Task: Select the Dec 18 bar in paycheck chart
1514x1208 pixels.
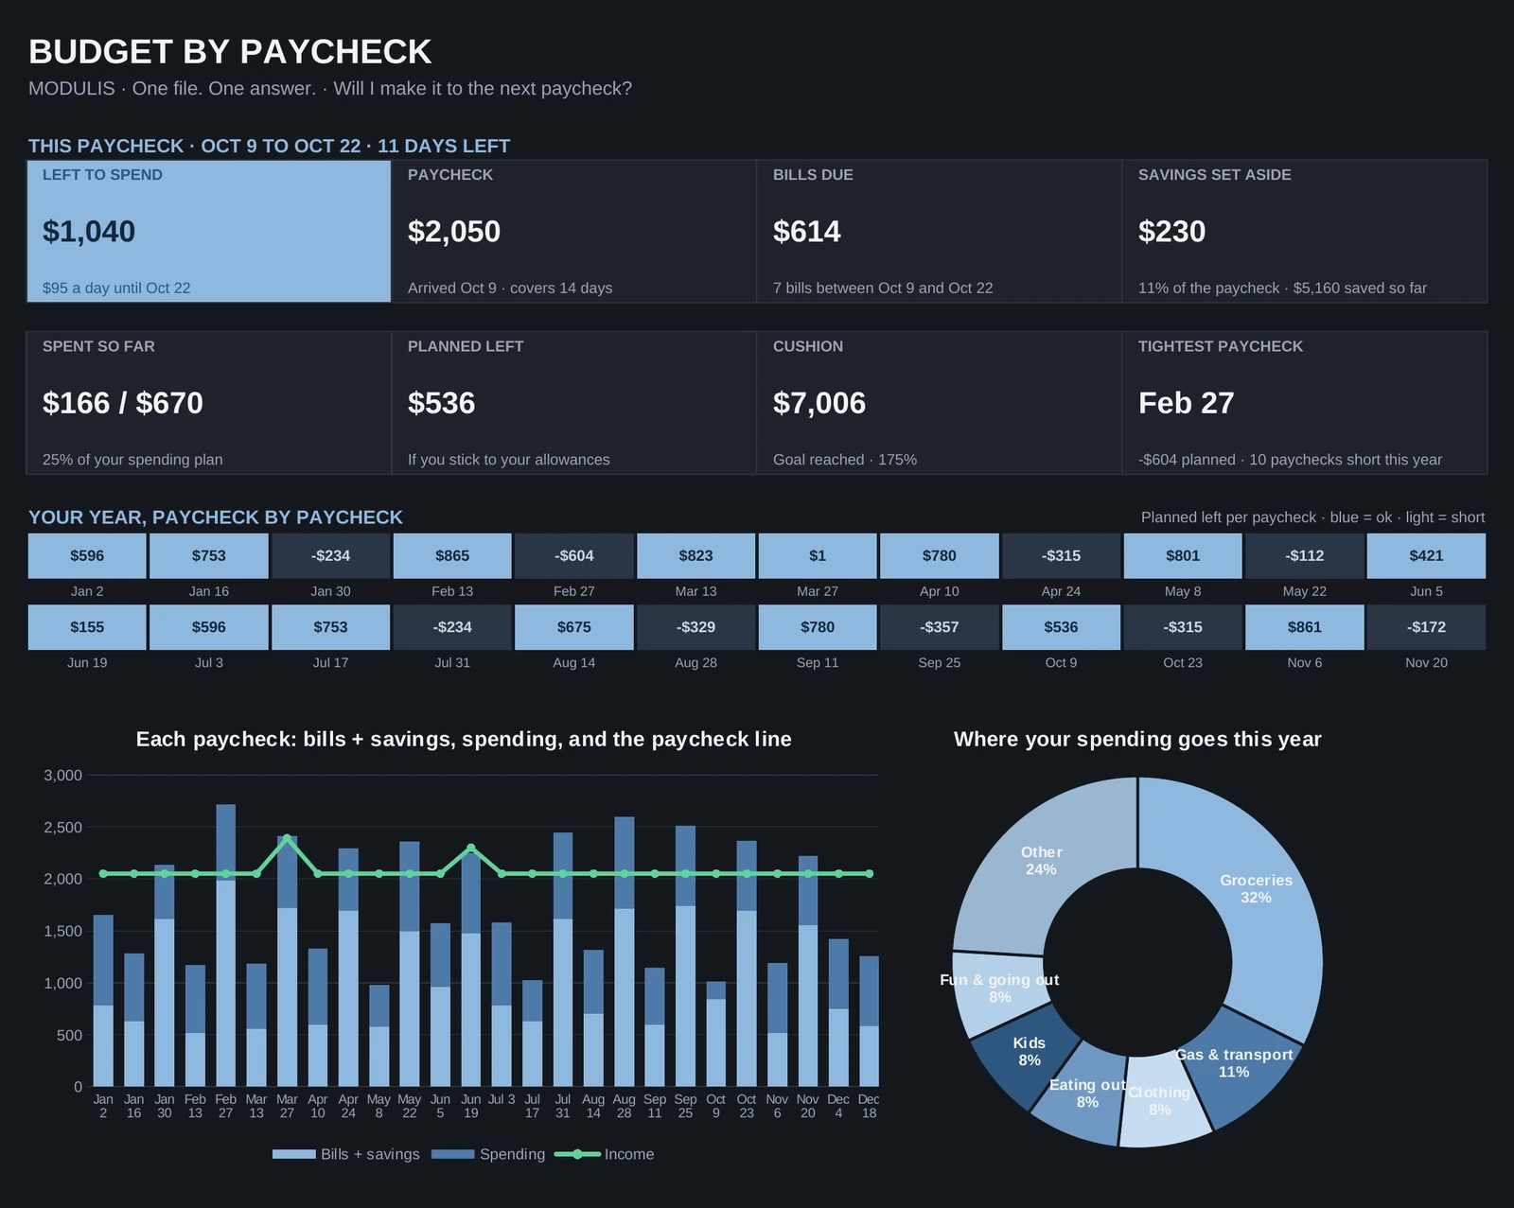Action: pos(869,1022)
